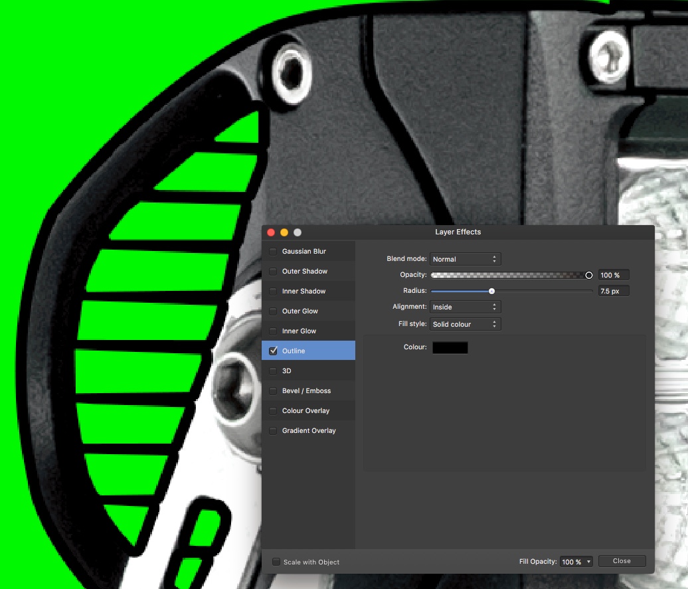Click the Opacity 100 % value field

tap(614, 275)
